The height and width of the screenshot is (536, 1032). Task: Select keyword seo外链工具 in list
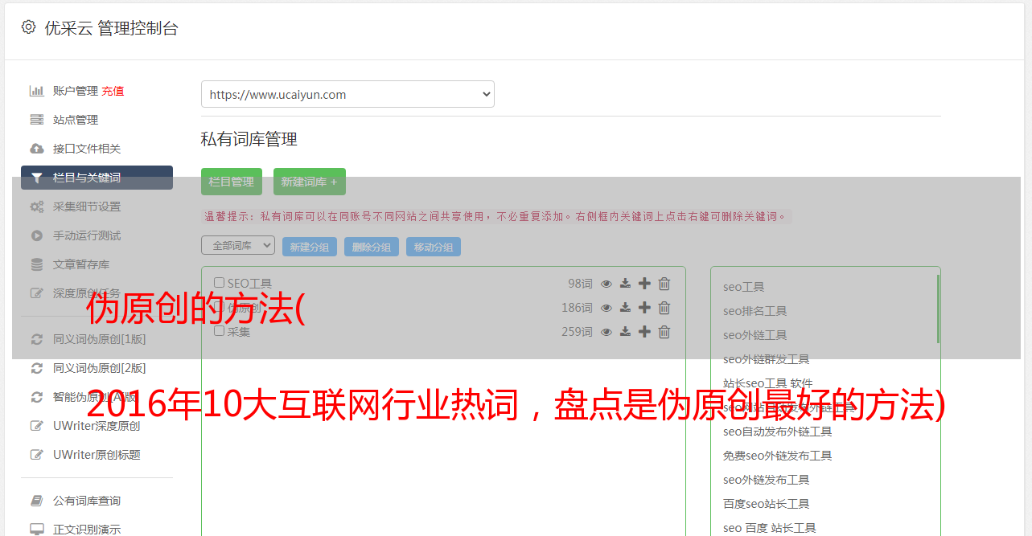754,335
